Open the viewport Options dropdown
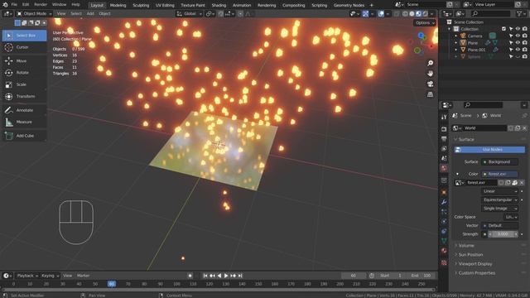The image size is (530, 298). 425,22
